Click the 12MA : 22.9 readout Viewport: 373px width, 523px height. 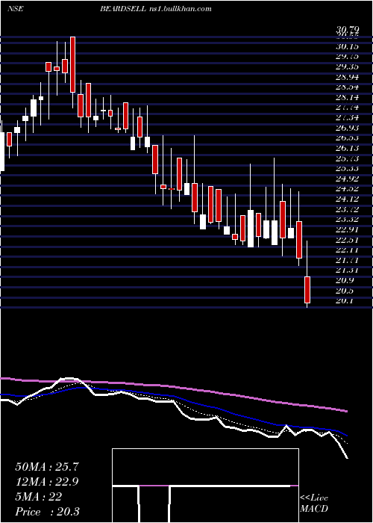click(47, 482)
